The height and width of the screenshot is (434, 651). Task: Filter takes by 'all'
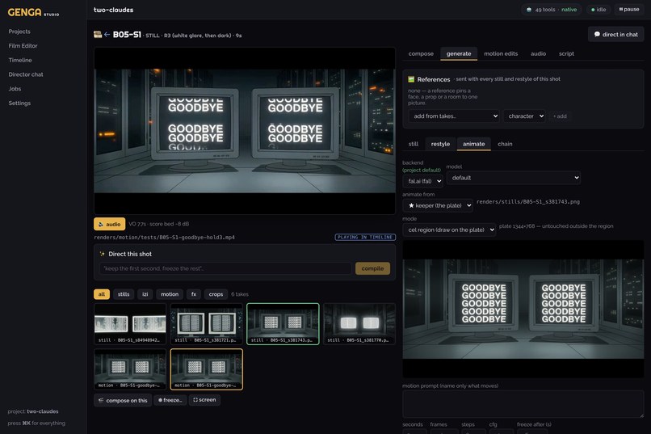click(102, 294)
